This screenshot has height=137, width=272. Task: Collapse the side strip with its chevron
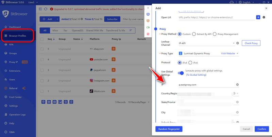tap(148, 8)
